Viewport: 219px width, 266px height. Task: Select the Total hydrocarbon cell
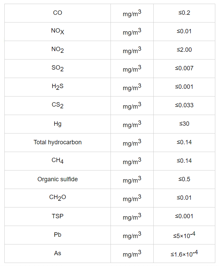[x=58, y=143]
